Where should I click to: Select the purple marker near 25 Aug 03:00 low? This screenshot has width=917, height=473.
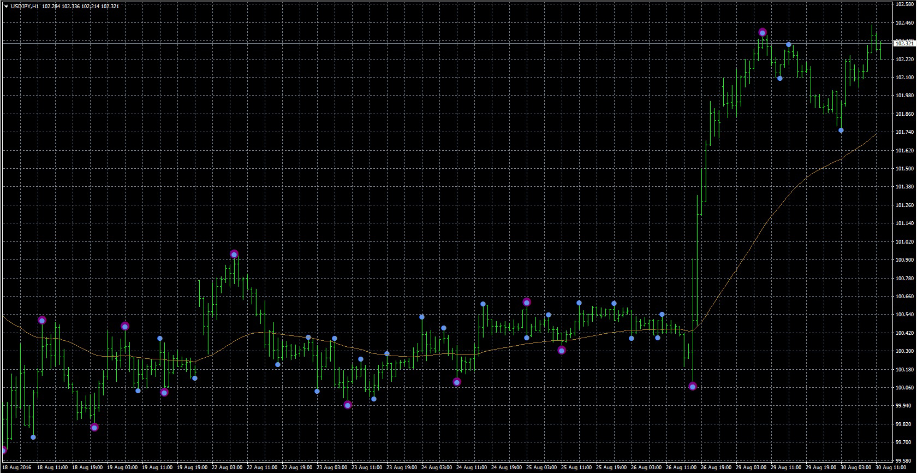point(562,351)
